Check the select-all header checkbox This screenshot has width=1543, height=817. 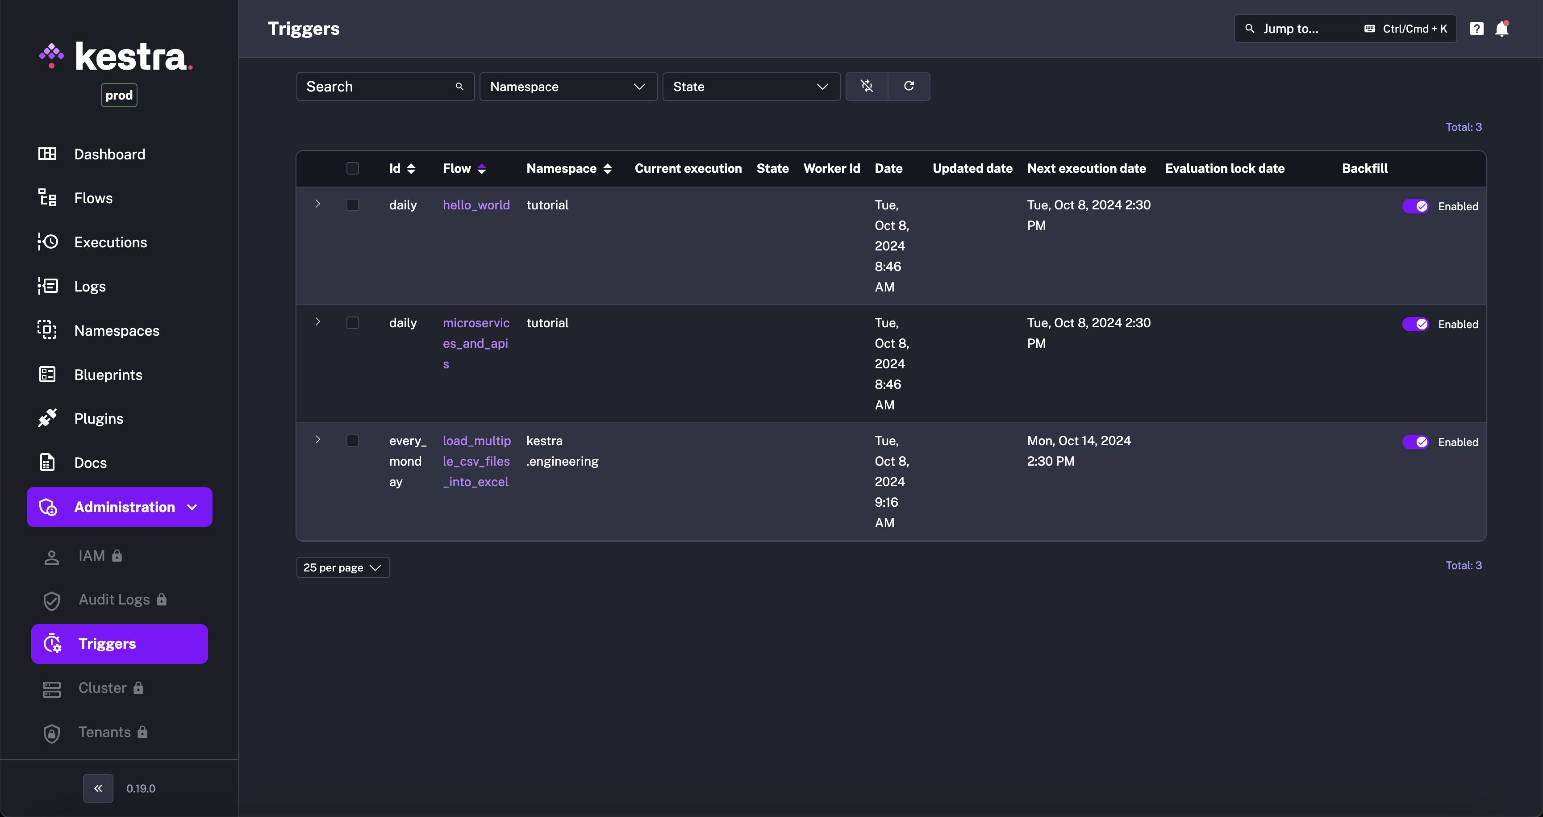tap(353, 168)
